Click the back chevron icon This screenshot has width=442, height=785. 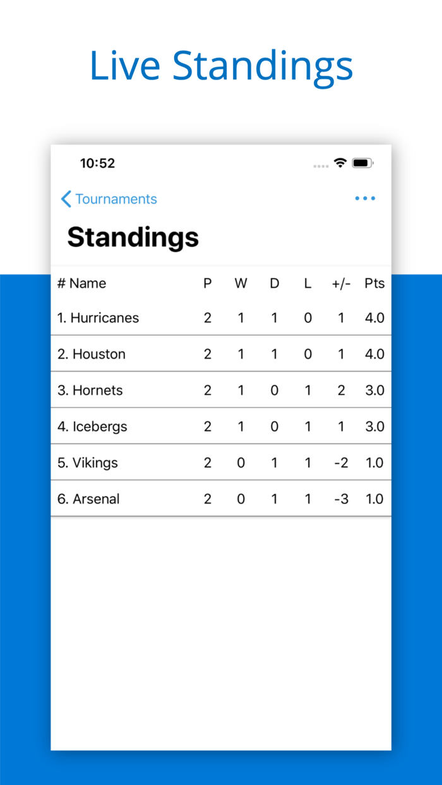click(x=65, y=199)
